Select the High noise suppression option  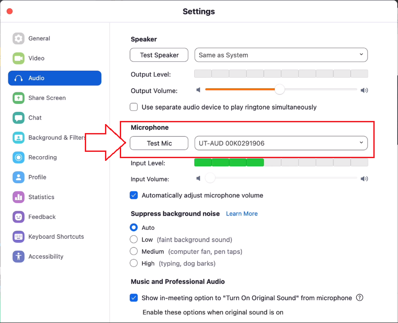pos(134,263)
